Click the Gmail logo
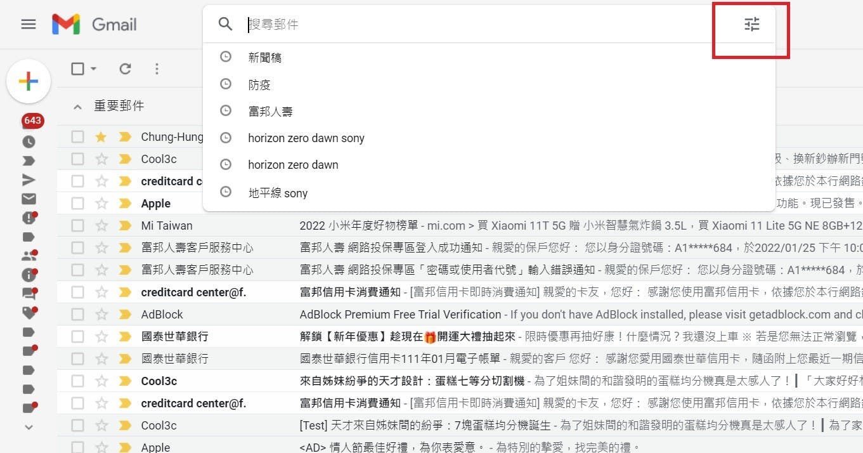This screenshot has width=863, height=453. (x=94, y=25)
